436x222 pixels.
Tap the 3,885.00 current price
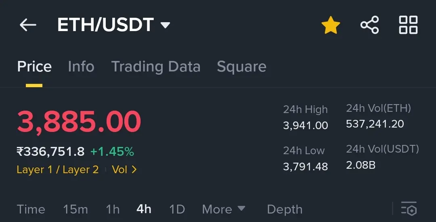(x=79, y=122)
